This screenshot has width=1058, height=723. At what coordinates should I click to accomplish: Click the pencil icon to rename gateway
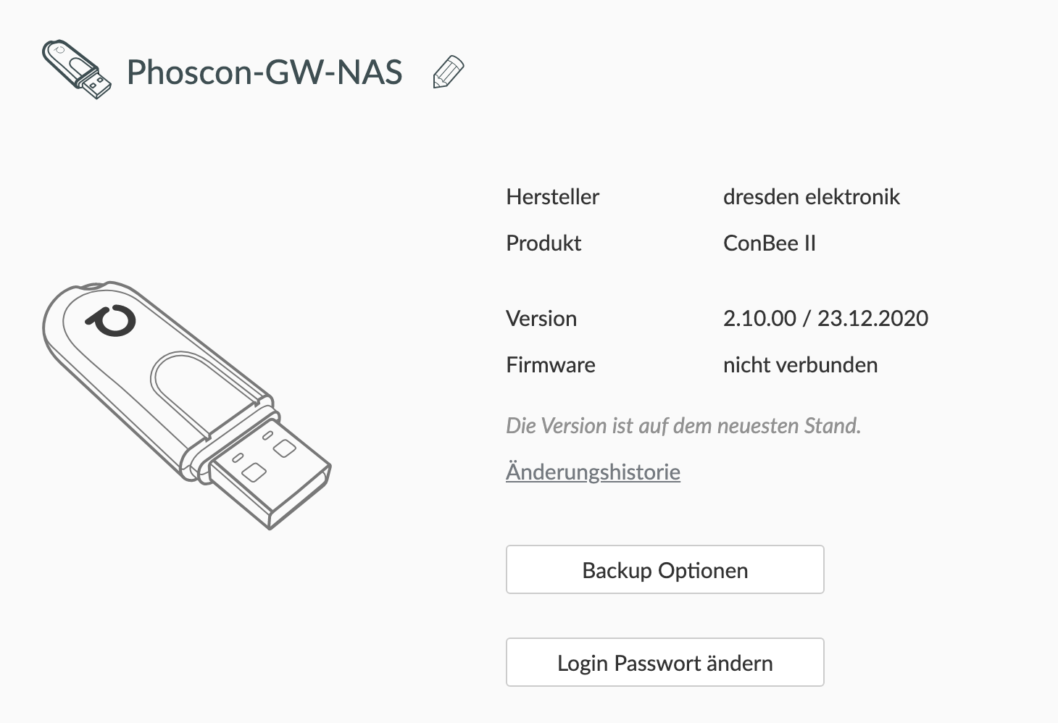pos(448,72)
